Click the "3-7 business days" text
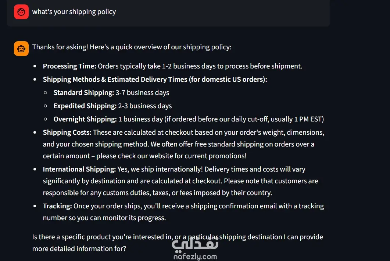The height and width of the screenshot is (261, 390). 142,93
